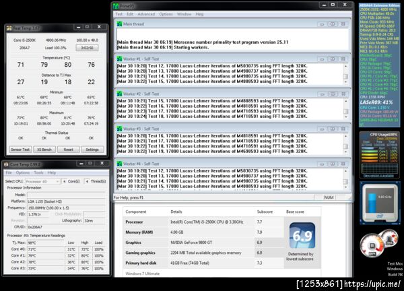Click the LASeR09: 41% line in AIDA64 gadget
The image size is (404, 291).
pyautogui.click(x=376, y=102)
